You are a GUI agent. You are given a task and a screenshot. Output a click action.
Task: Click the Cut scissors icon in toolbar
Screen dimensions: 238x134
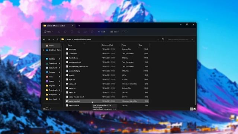[x=59, y=32]
